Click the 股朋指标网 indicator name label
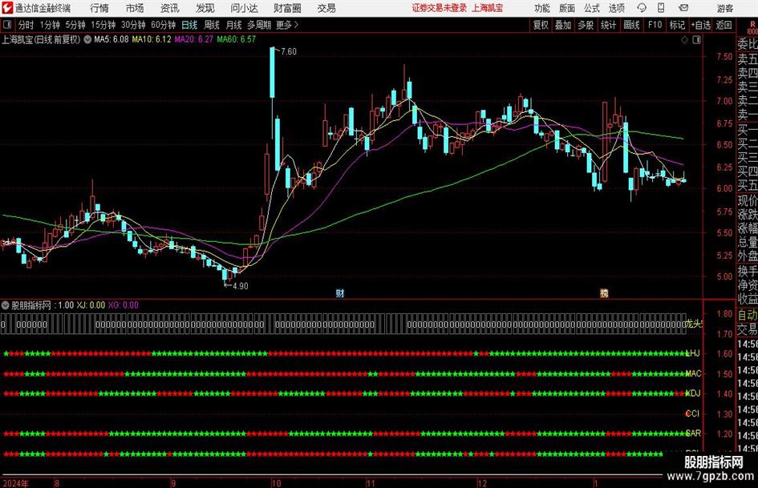This screenshot has width=758, height=488. [x=31, y=305]
